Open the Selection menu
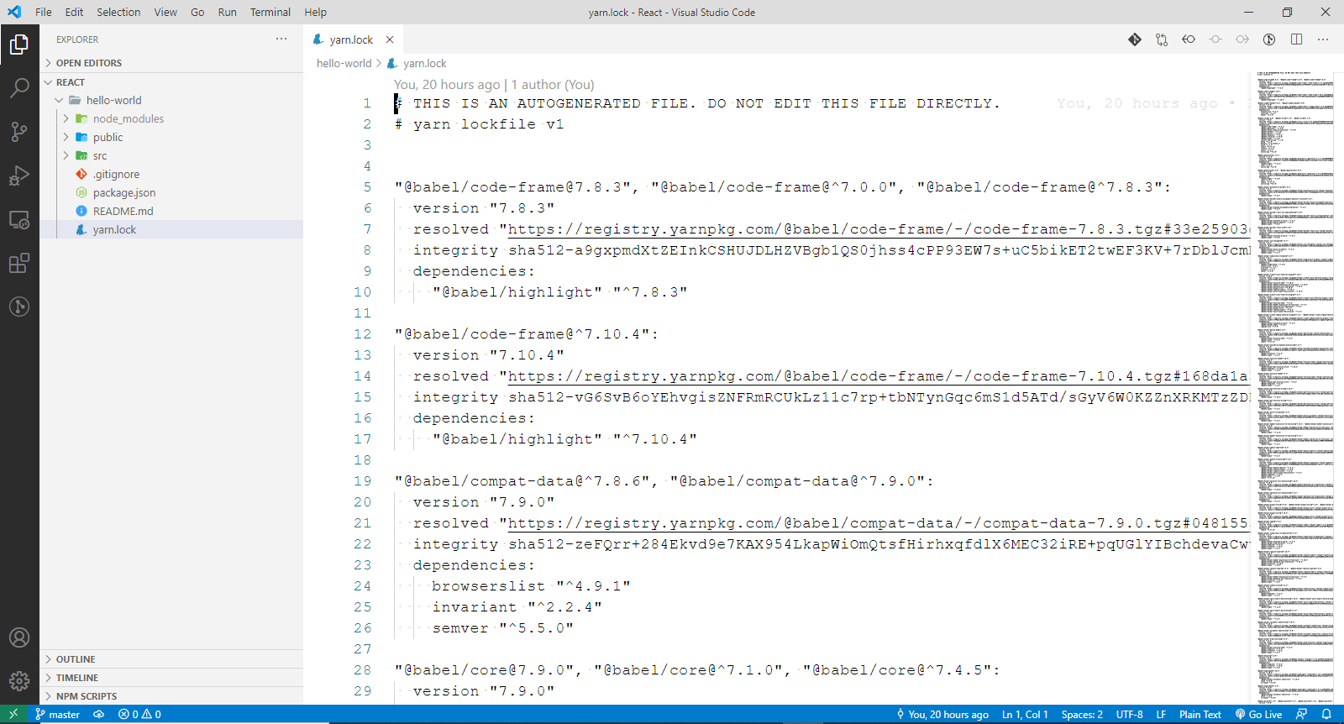 [118, 12]
